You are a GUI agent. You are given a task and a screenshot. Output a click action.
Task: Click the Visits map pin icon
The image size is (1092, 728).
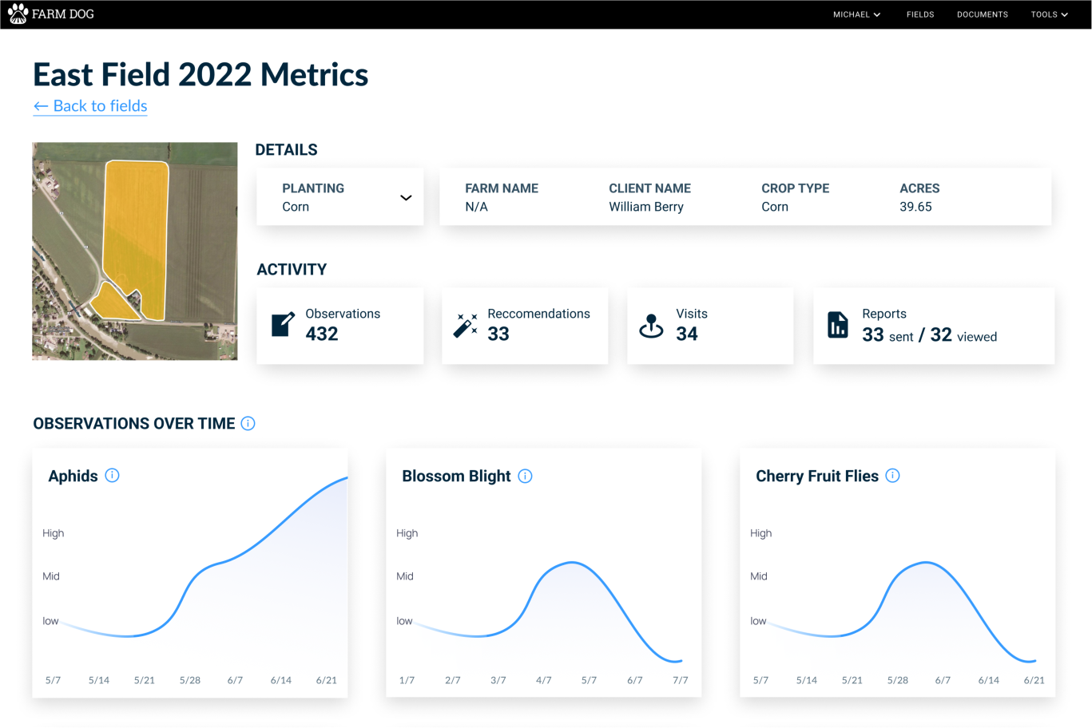point(652,325)
